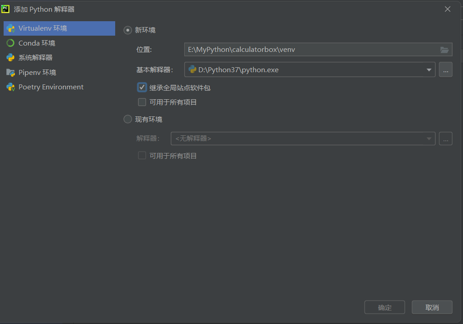This screenshot has width=463, height=324.
Task: Choose the 新环境 radio button
Action: click(127, 30)
